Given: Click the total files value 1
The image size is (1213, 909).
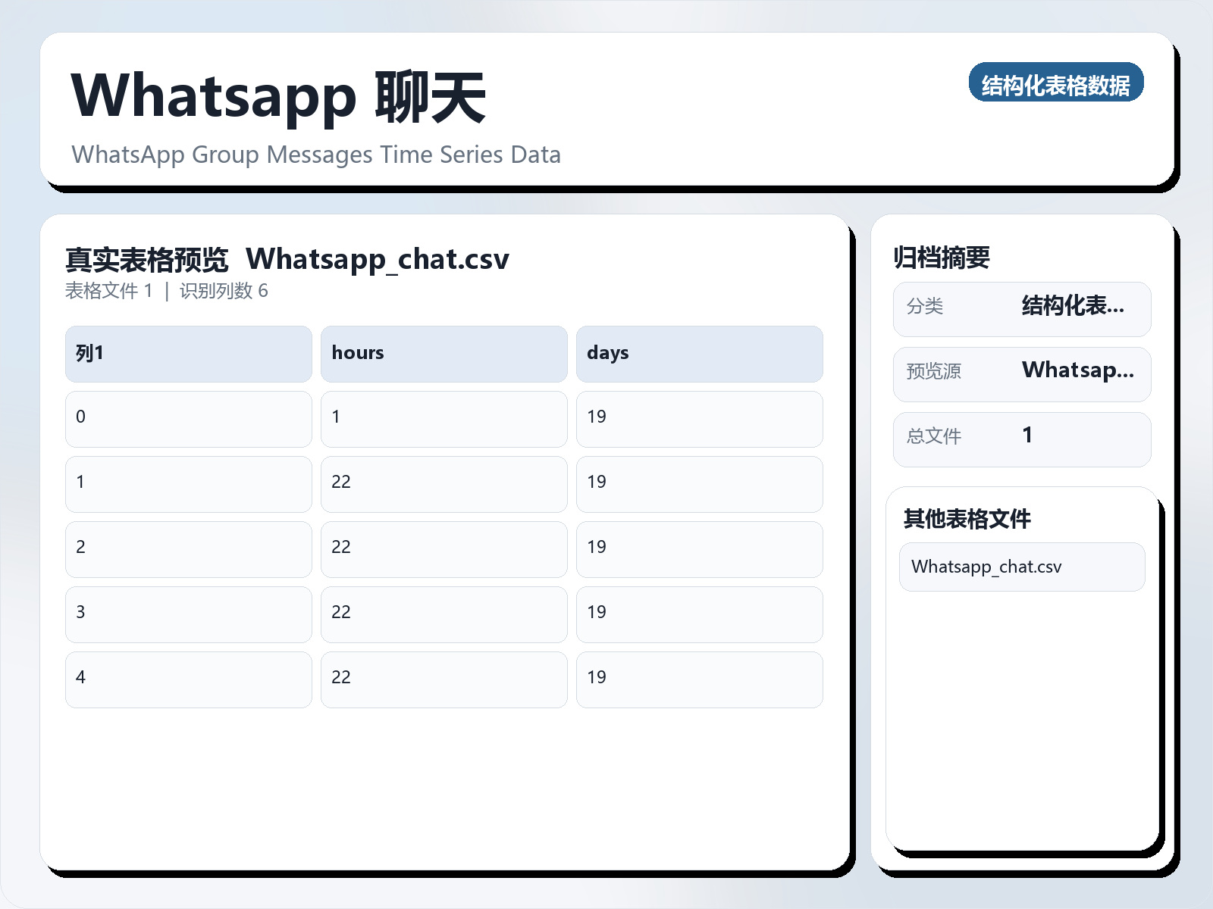Looking at the screenshot, I should coord(1027,436).
